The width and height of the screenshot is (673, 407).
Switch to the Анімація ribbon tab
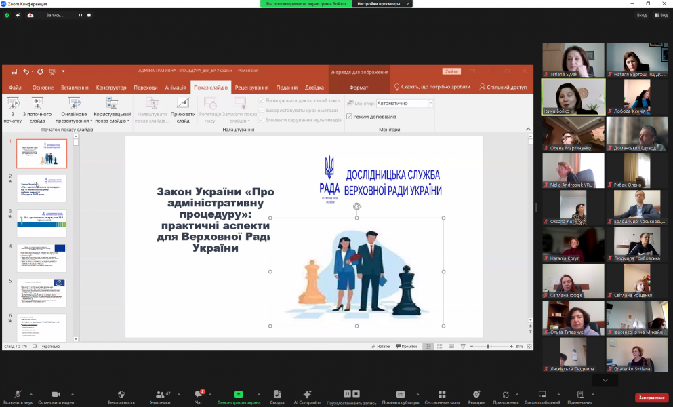(175, 88)
